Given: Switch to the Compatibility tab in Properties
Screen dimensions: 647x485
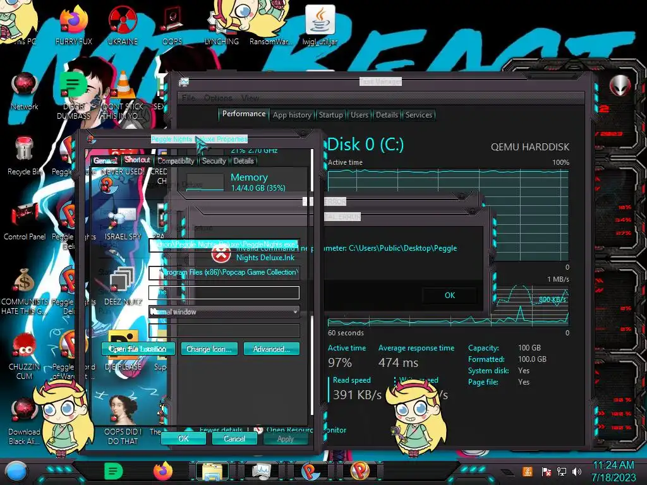Looking at the screenshot, I should (x=176, y=161).
